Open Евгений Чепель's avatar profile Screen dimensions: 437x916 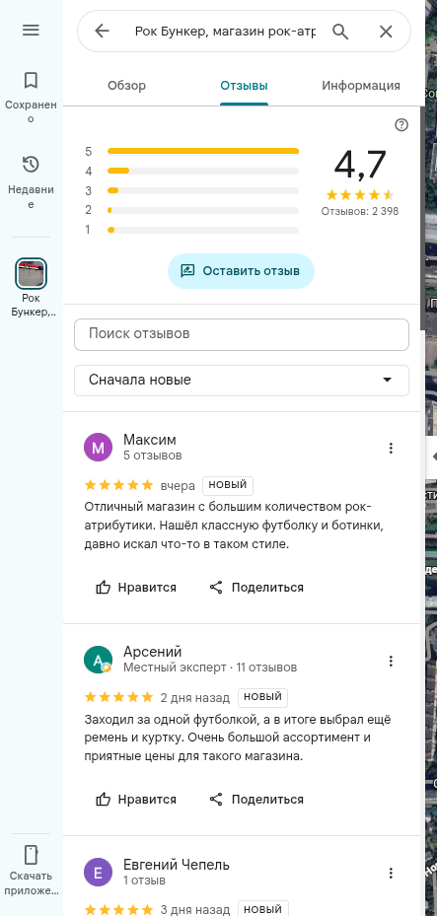pyautogui.click(x=98, y=873)
